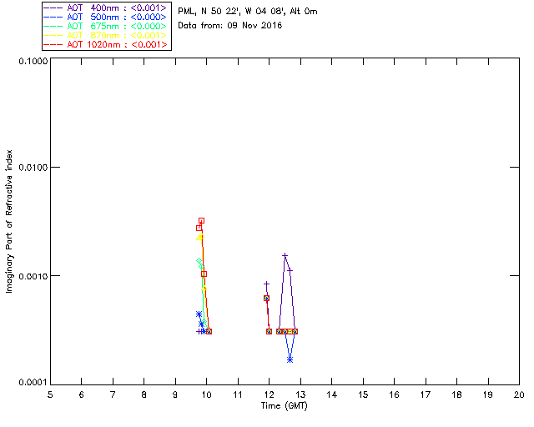Click x-axis tick label 10
Image resolution: width=534 pixels, height=427 pixels.
[x=206, y=395]
